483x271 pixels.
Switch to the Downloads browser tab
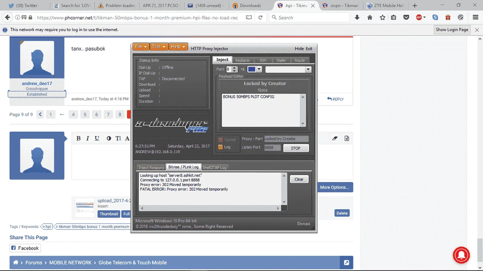click(x=250, y=6)
